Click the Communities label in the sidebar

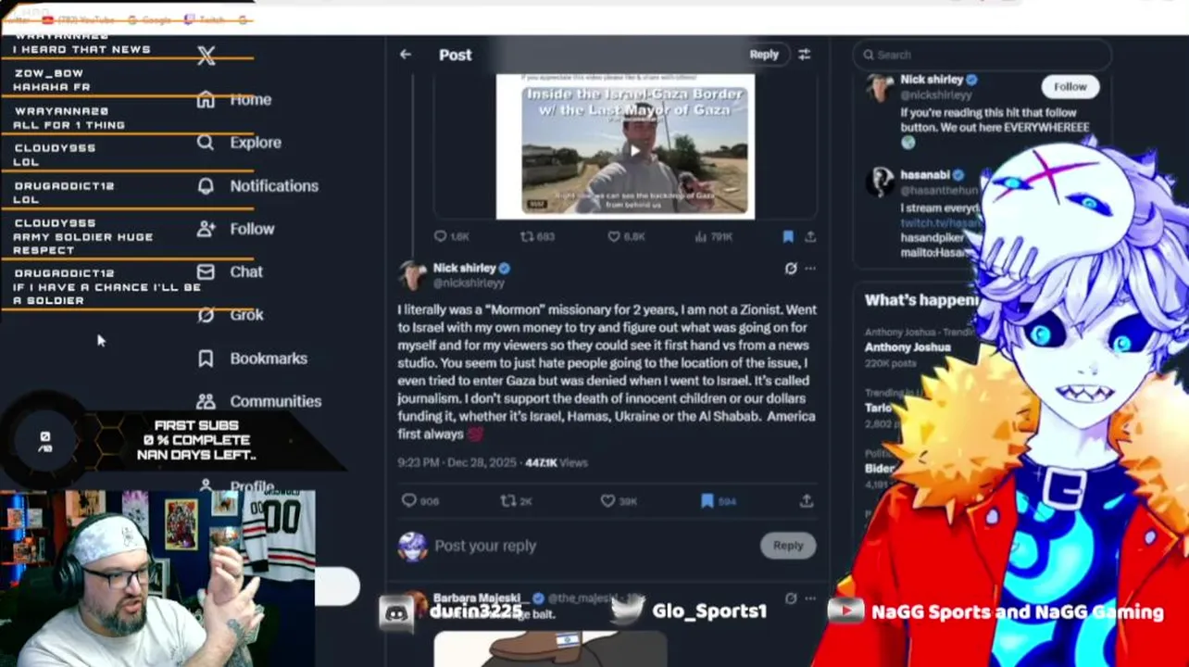tap(276, 401)
